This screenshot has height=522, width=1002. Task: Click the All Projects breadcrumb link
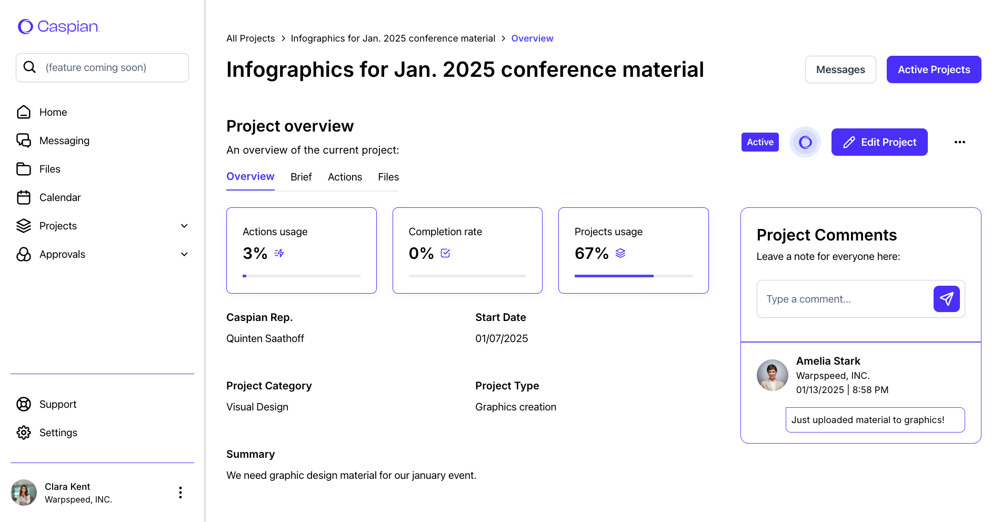[x=250, y=38]
